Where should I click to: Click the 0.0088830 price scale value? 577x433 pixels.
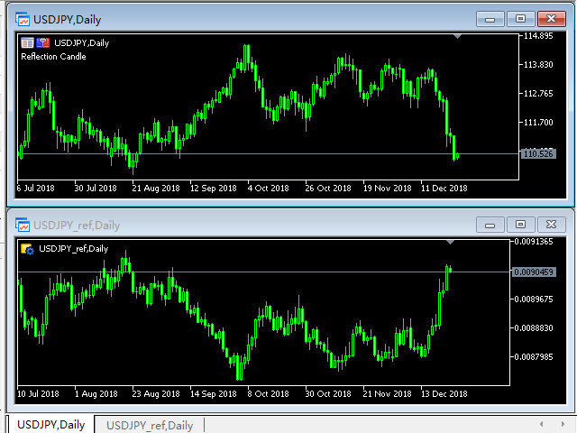click(534, 327)
